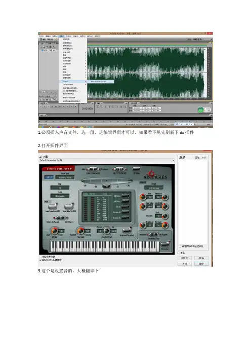
Task: Toggle the Auto/Graphical correction mode switch
Action: (x=93, y=169)
